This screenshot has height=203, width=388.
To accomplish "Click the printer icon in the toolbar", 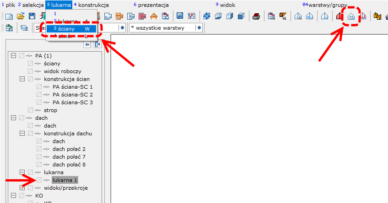I will pos(256,17).
